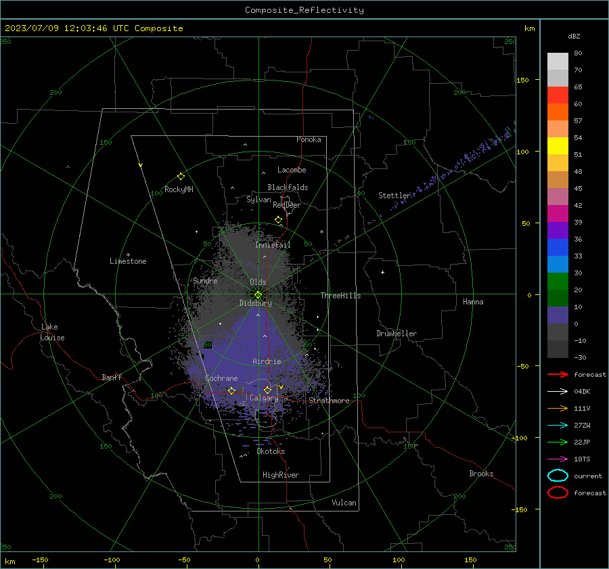Click the Cochrane city label
The height and width of the screenshot is (569, 609).
coord(221,378)
